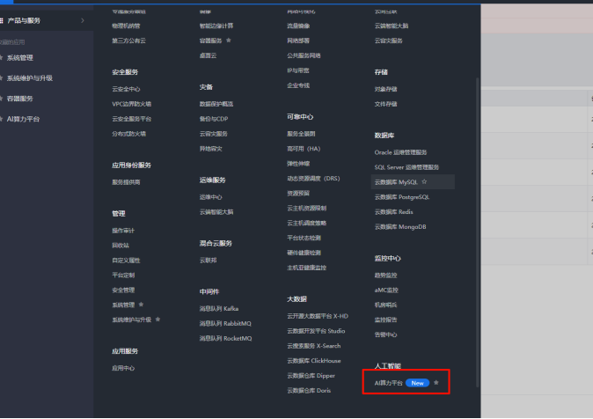Viewport: 593px width, 419px height.
Task: Click the star next to AI算力平台 New badge
Action: pyautogui.click(x=436, y=383)
